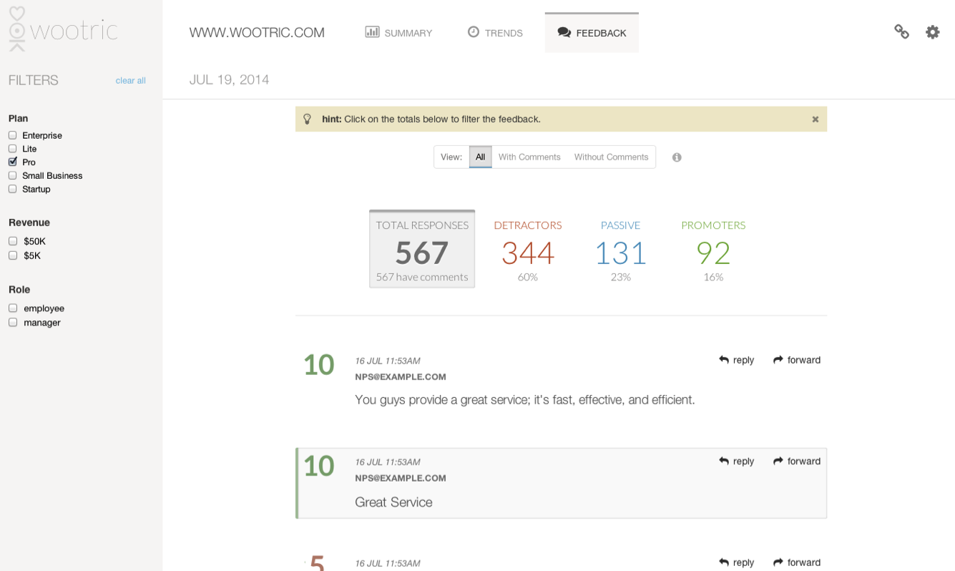Filter by $50K revenue

[13, 242]
